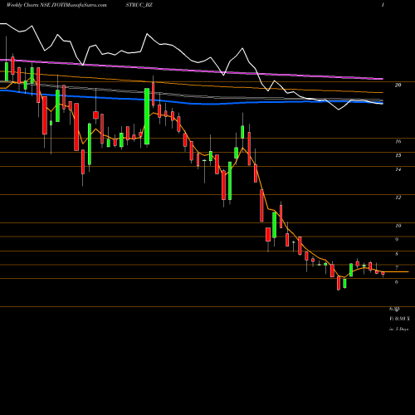Click the price axis label '6'

pyautogui.click(x=397, y=282)
